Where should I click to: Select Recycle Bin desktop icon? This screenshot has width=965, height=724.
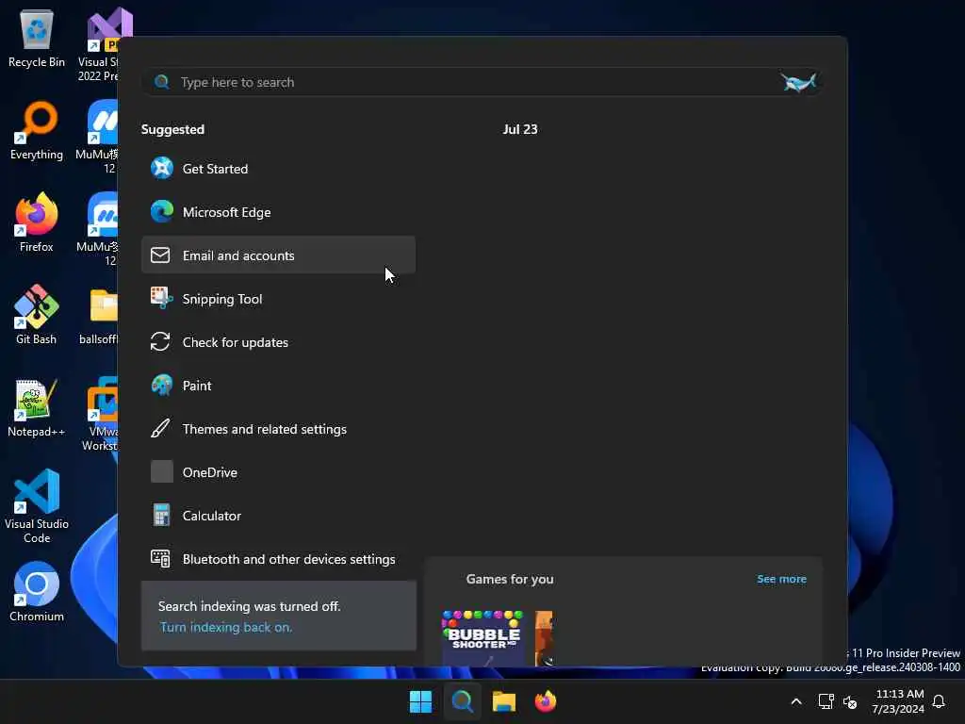coord(37,40)
